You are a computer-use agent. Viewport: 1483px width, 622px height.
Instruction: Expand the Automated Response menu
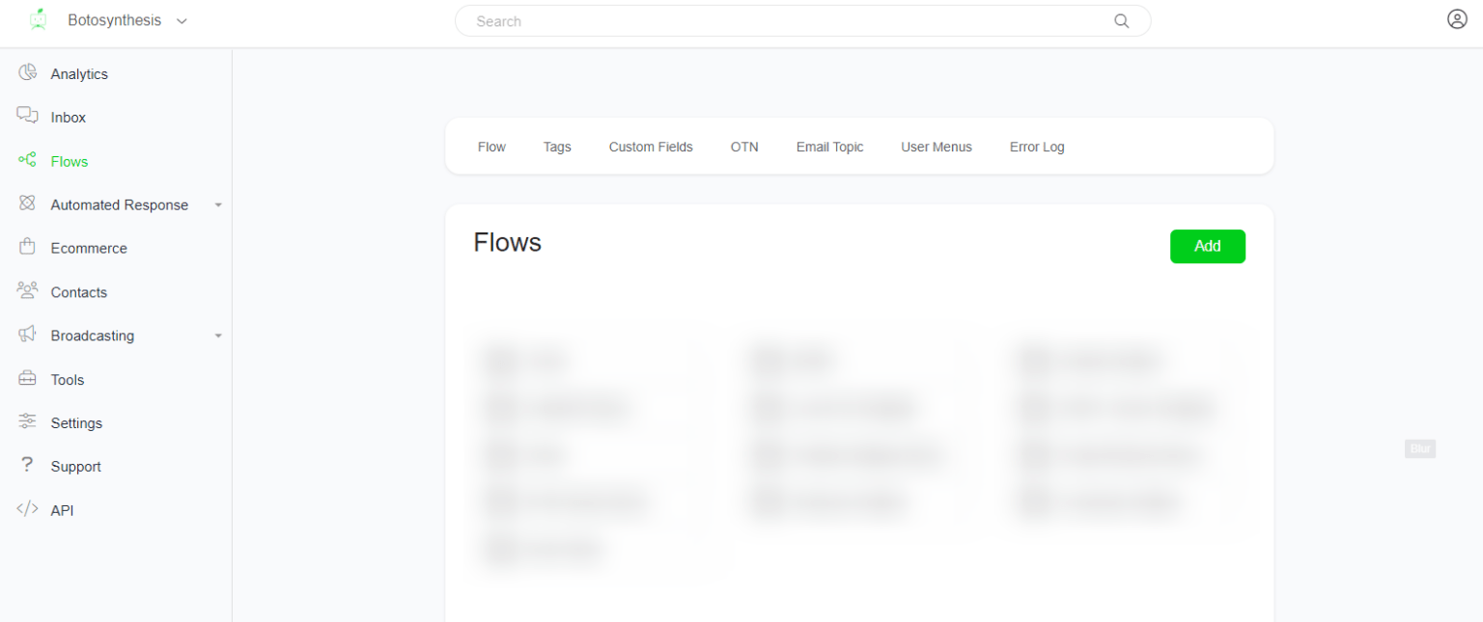[218, 204]
